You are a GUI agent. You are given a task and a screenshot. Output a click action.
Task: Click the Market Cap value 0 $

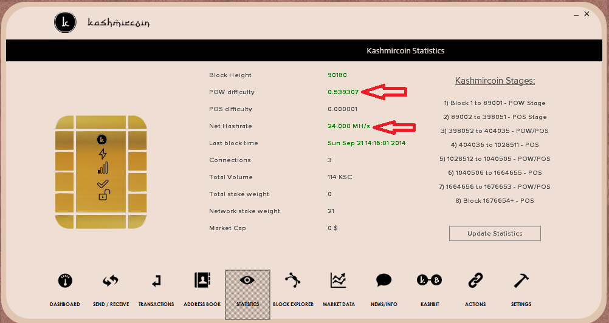[x=332, y=228]
